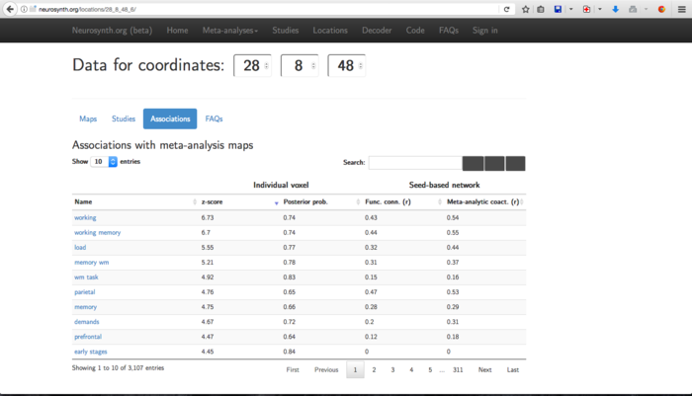Click the clipboard icon next to bookmark star

[x=541, y=9]
